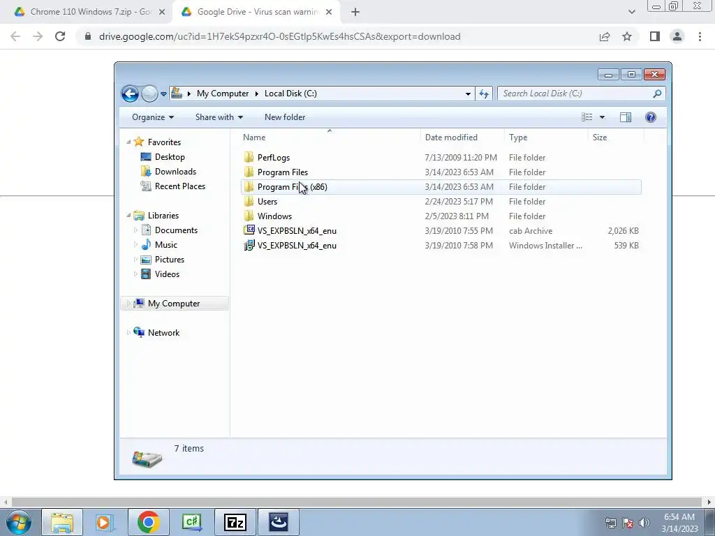Open the Chrome tab search chevron

pos(631,13)
